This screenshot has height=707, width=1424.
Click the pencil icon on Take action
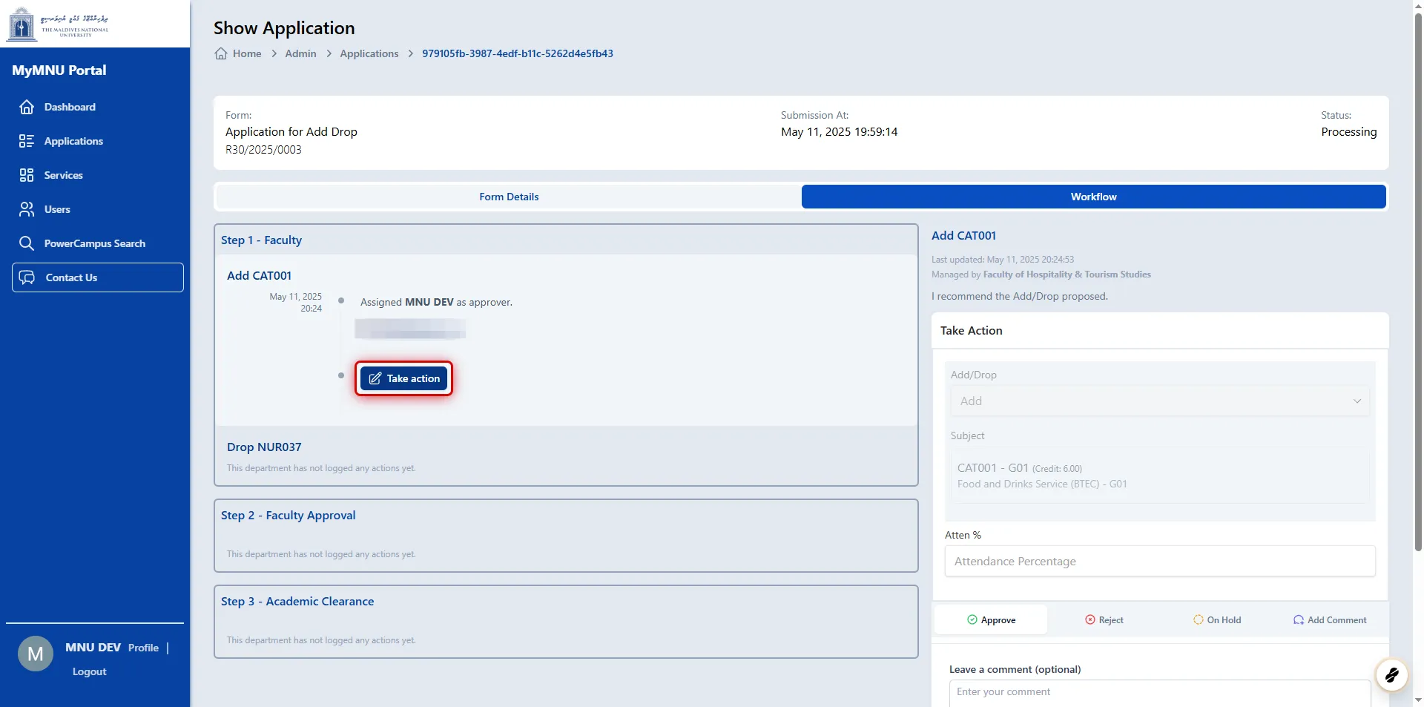coord(375,378)
